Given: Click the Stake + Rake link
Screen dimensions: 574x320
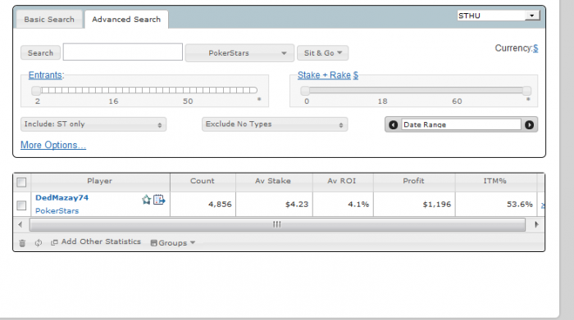Looking at the screenshot, I should tap(324, 75).
